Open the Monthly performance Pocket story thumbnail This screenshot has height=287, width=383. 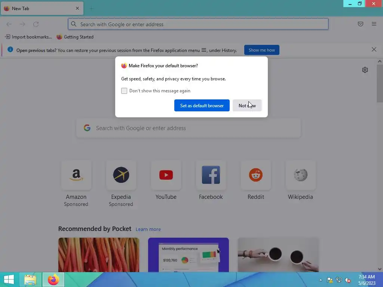[x=189, y=255]
